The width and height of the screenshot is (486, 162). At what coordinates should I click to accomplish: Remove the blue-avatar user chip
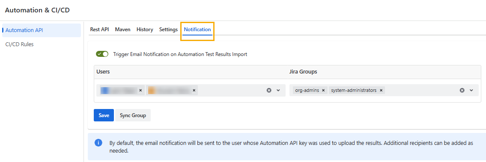[140, 90]
